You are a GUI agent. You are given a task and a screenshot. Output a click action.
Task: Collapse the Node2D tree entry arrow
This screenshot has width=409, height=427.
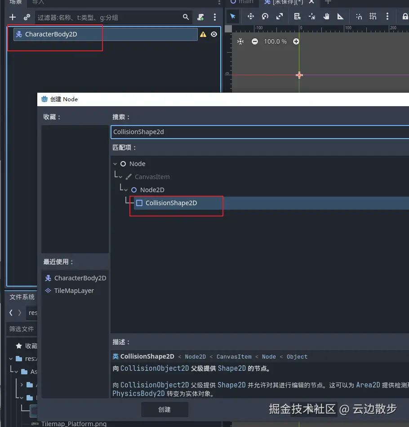pos(126,190)
